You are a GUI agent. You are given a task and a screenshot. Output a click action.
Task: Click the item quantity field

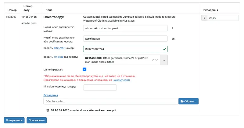tap(100, 87)
